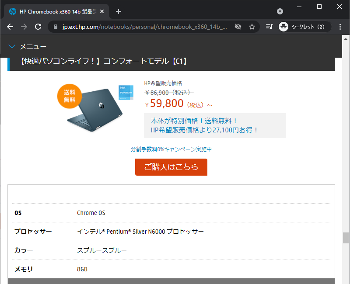
Task: View site info via the padlock icon
Action: click(x=56, y=27)
